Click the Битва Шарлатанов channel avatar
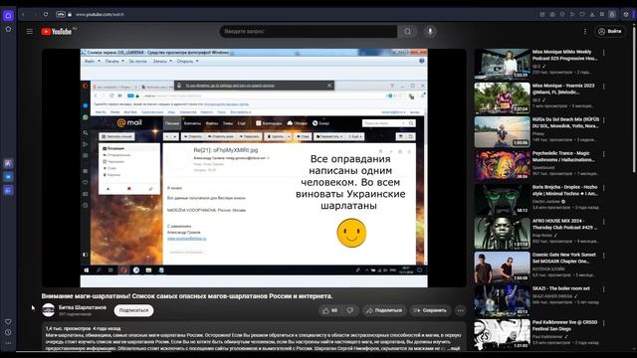Image resolution: width=637 pixels, height=358 pixels. (x=49, y=310)
